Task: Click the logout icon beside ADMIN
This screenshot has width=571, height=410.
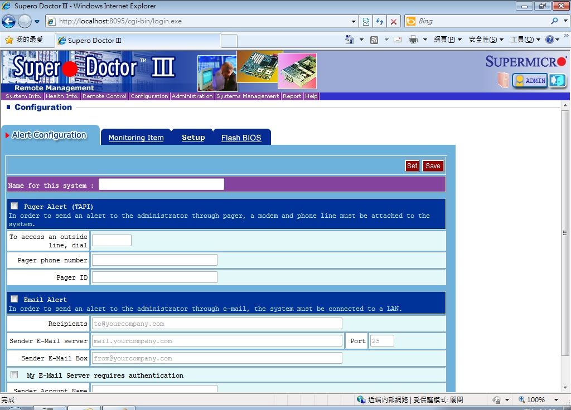Action: 558,80
